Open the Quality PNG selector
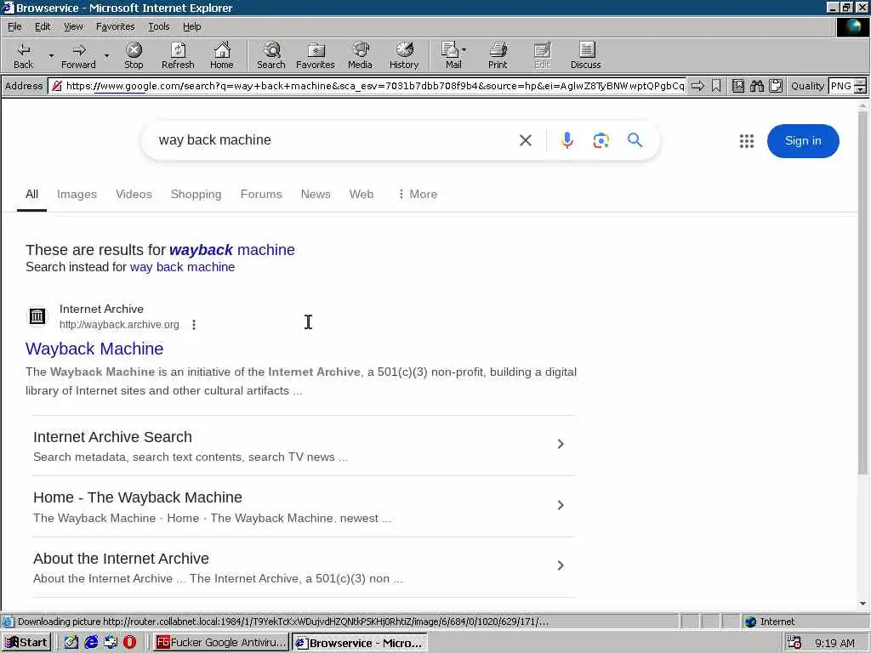Image resolution: width=871 pixels, height=653 pixels. (846, 86)
